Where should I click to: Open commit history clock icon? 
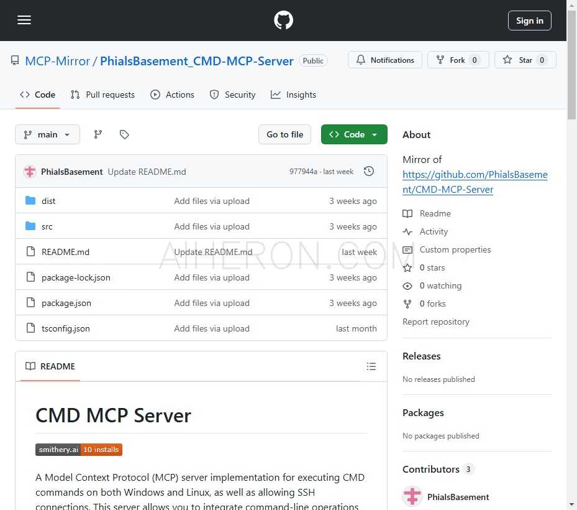click(368, 172)
